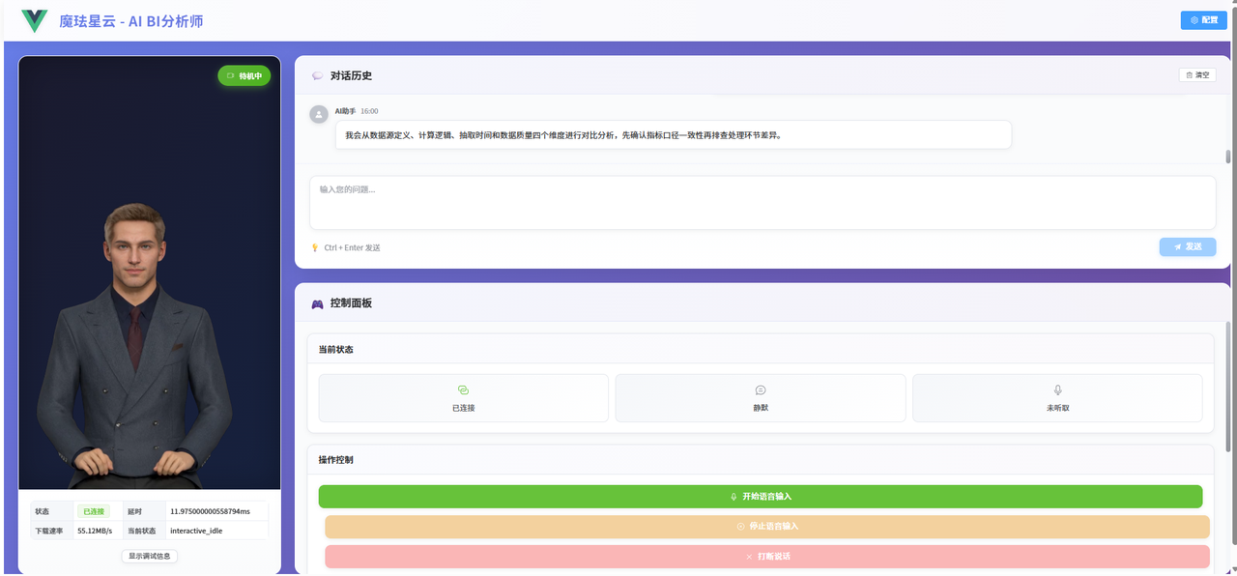Click the 对话历史 panel title
Screen dimensions: 1237x576
click(351, 75)
